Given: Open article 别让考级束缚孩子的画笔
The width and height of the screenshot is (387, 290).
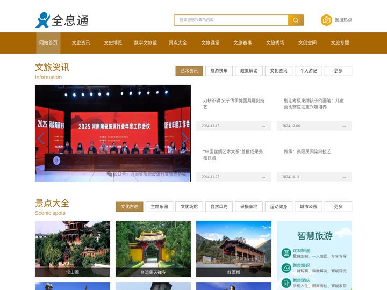Looking at the screenshot, I should 314,104.
